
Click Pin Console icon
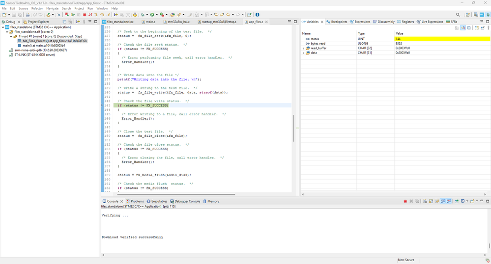point(457,201)
